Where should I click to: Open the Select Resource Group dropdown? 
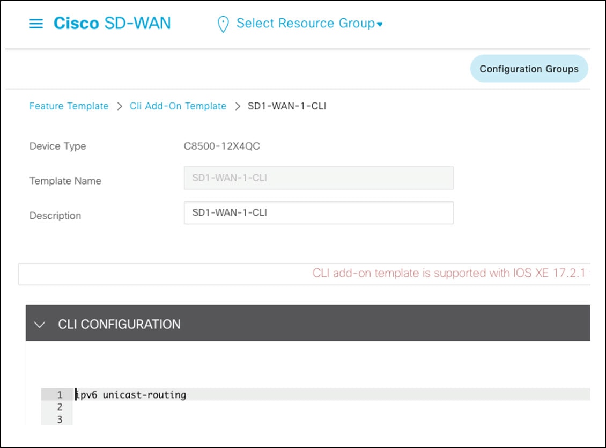[x=309, y=23]
